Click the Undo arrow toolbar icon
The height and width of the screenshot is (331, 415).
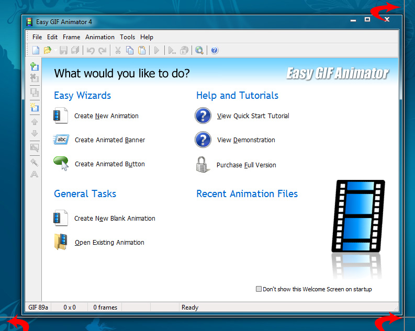point(91,50)
